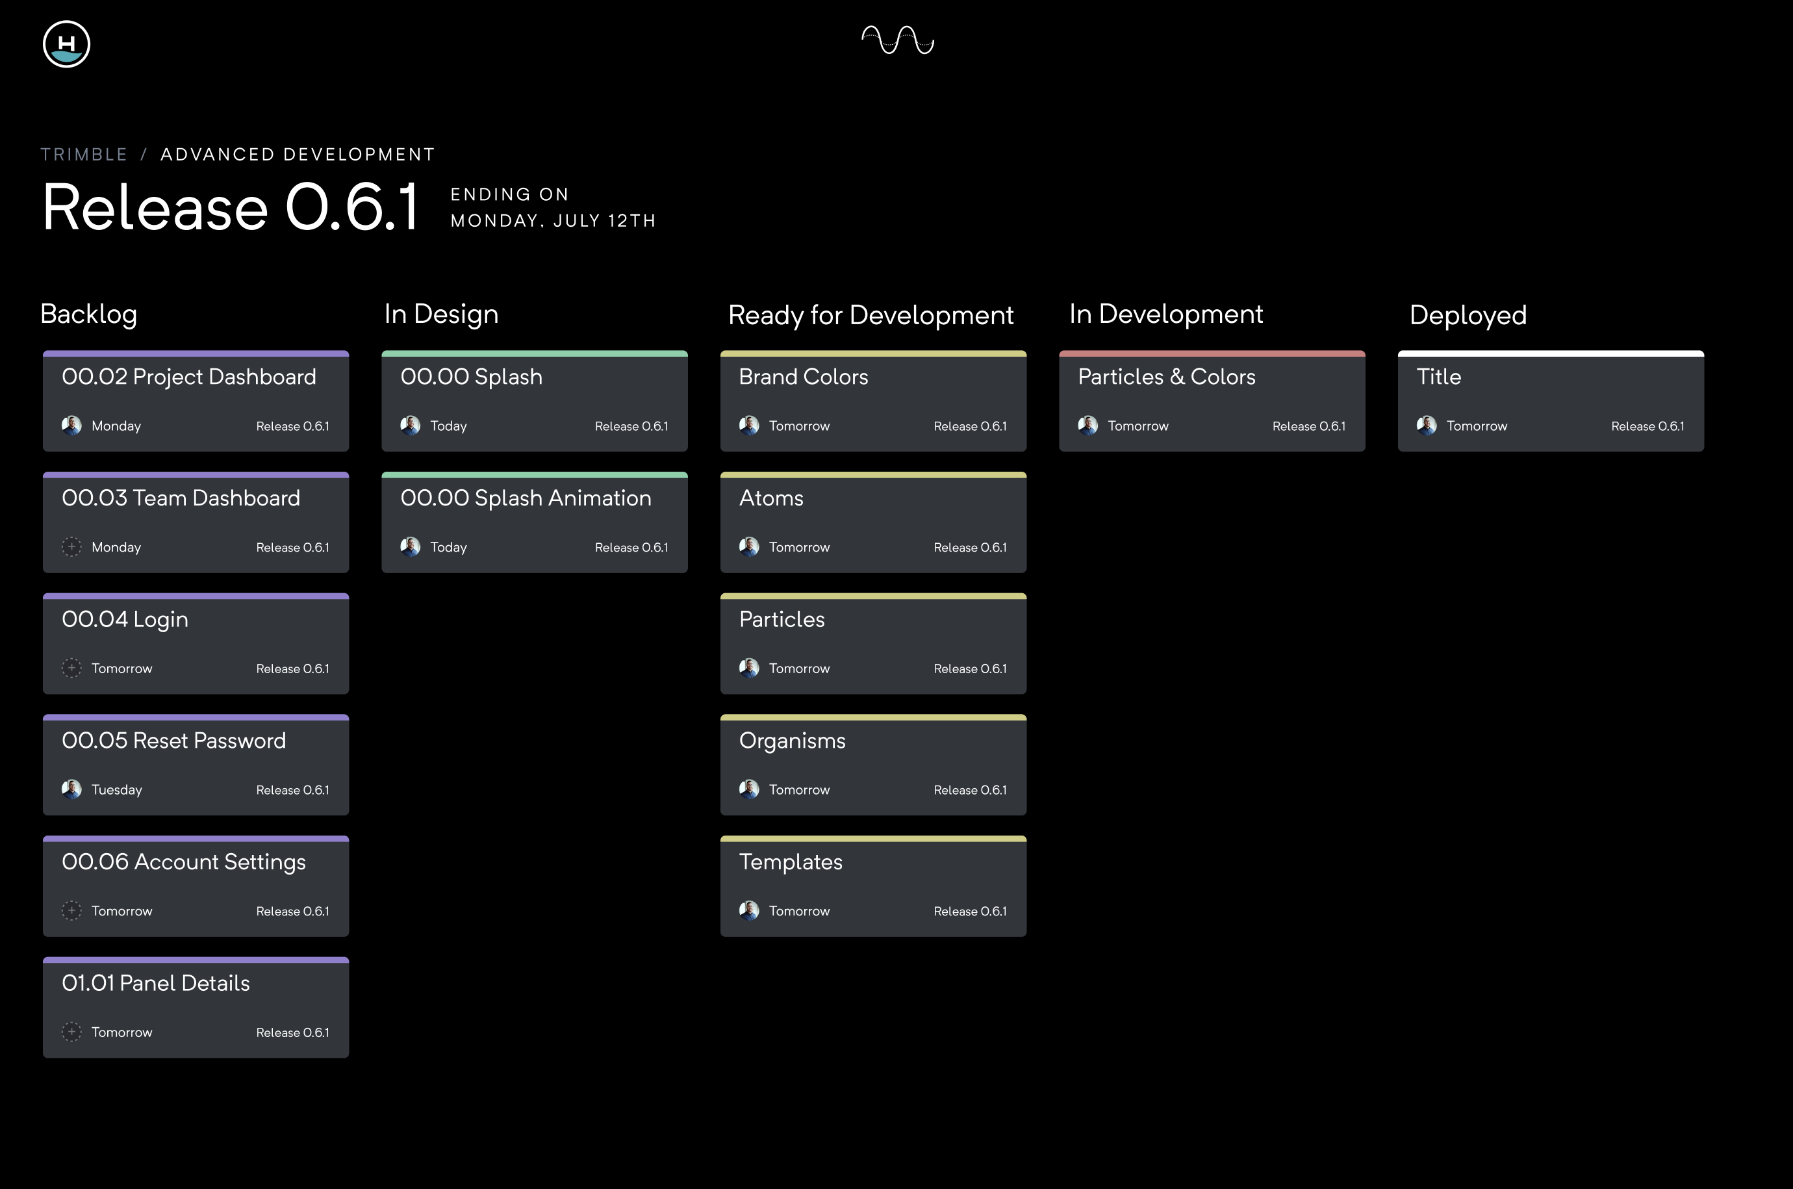Click Release 0.6.1 tag on Templates card
Screen dimensions: 1793x1189
(x=970, y=912)
